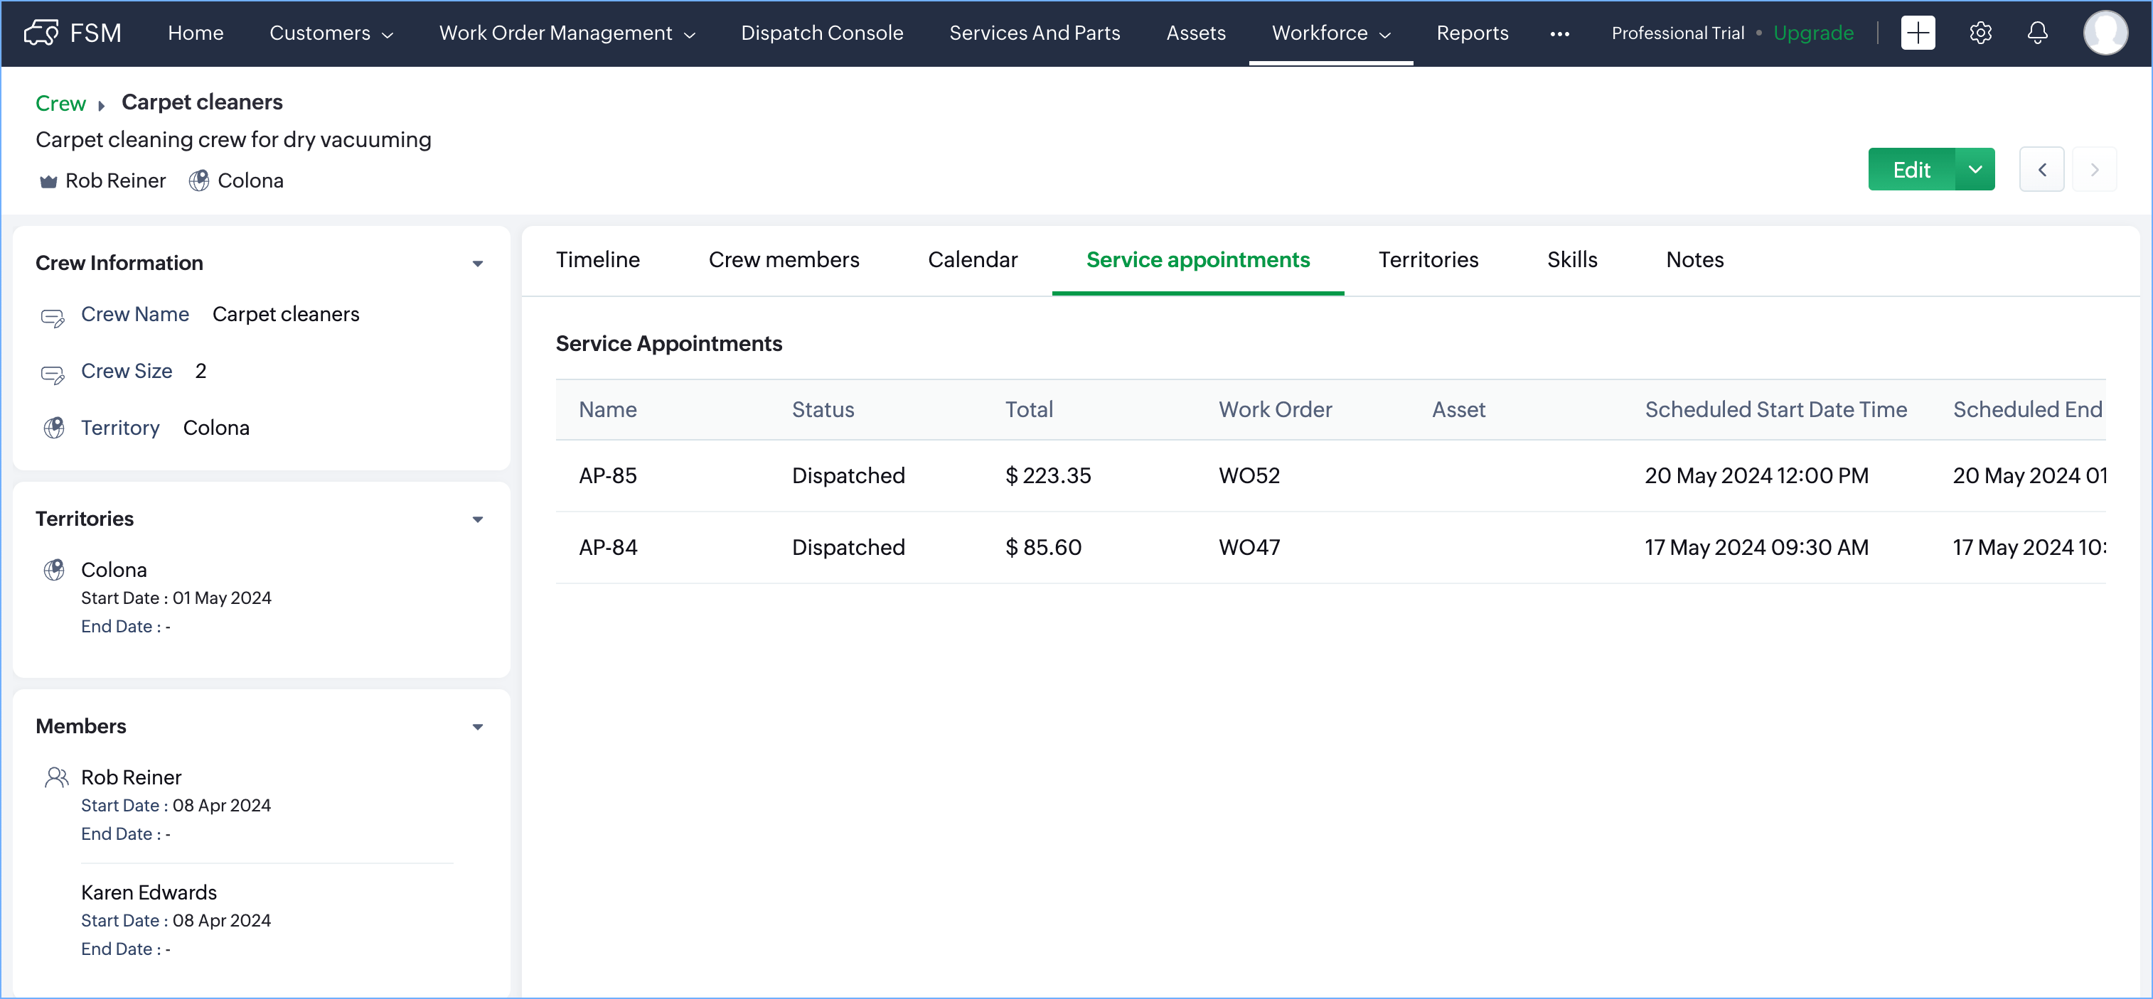Open the Calendar tab
2153x999 pixels.
click(972, 260)
